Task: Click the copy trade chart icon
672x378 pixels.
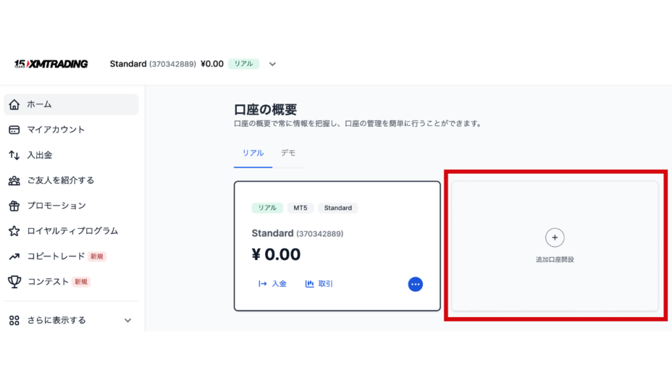Action: (14, 257)
